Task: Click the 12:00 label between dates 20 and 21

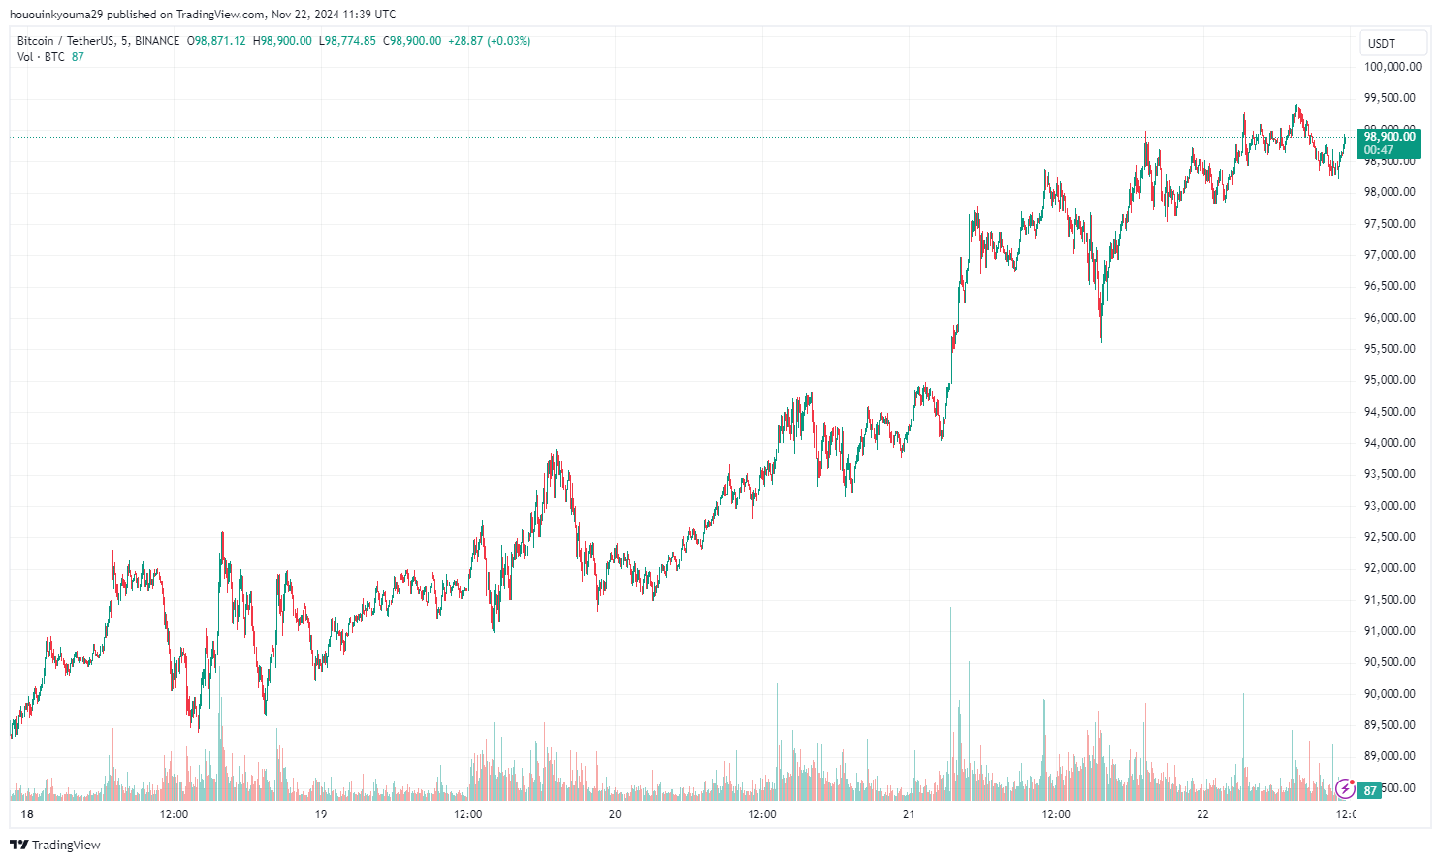Action: tap(762, 814)
